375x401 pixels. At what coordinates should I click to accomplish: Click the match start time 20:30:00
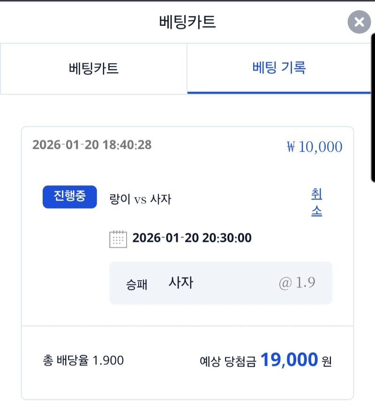click(x=227, y=238)
